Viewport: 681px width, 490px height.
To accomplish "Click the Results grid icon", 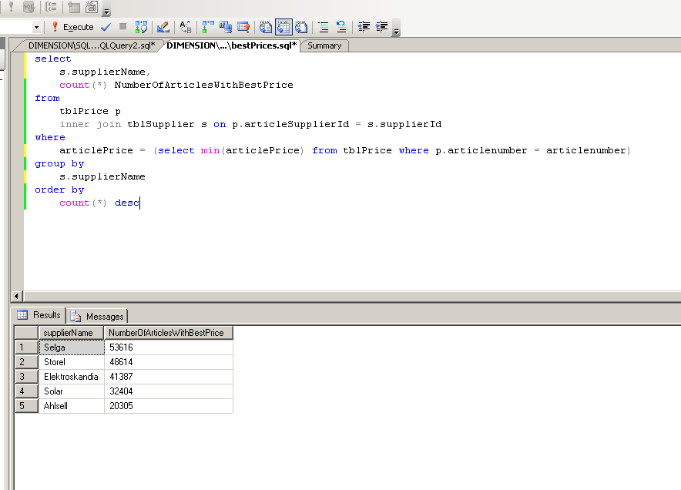I will click(22, 315).
